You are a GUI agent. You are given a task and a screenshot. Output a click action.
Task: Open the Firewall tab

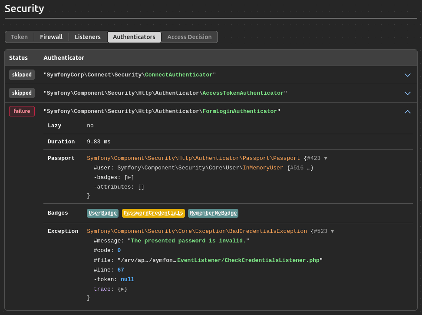pos(51,37)
